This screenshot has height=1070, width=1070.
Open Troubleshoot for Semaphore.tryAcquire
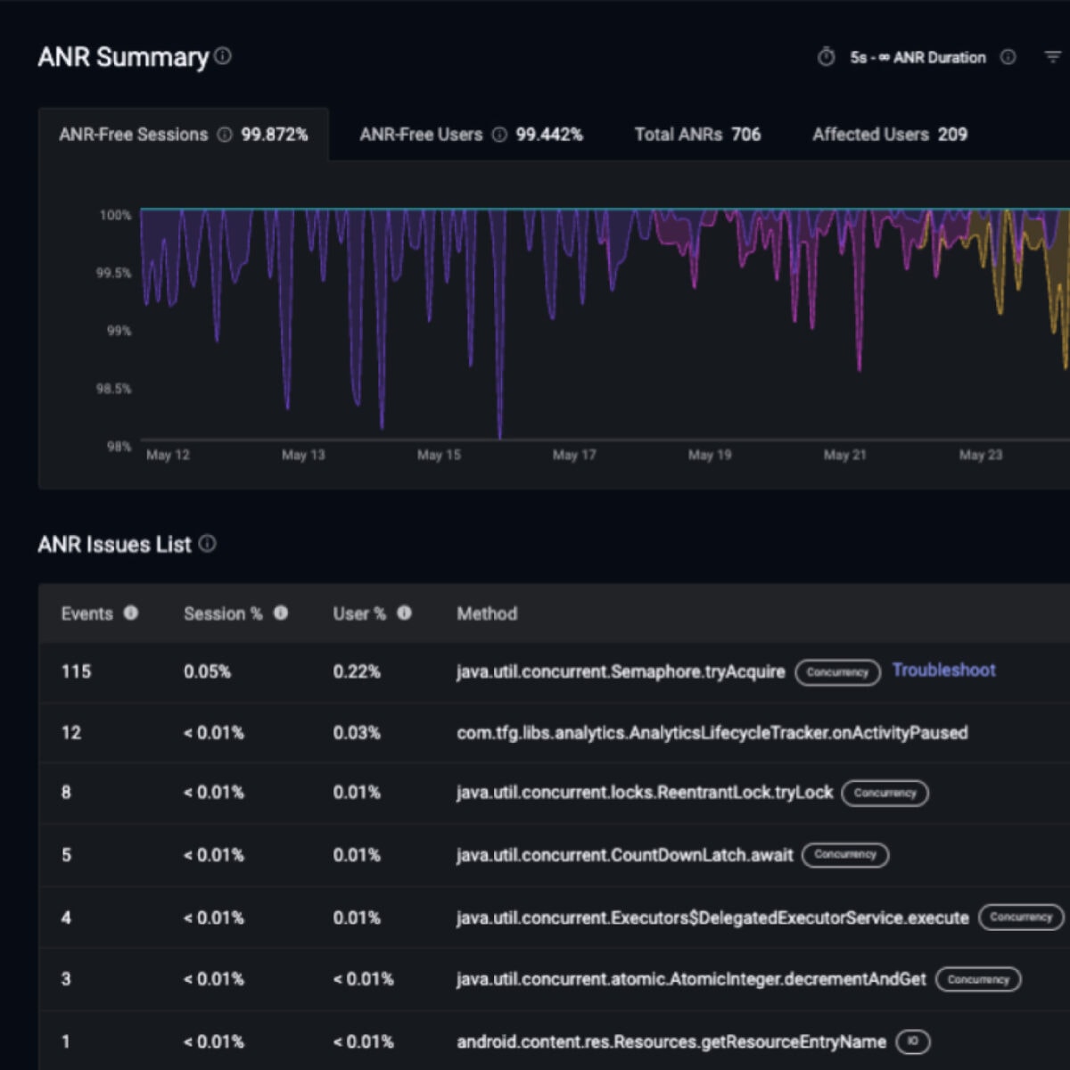[x=943, y=671]
